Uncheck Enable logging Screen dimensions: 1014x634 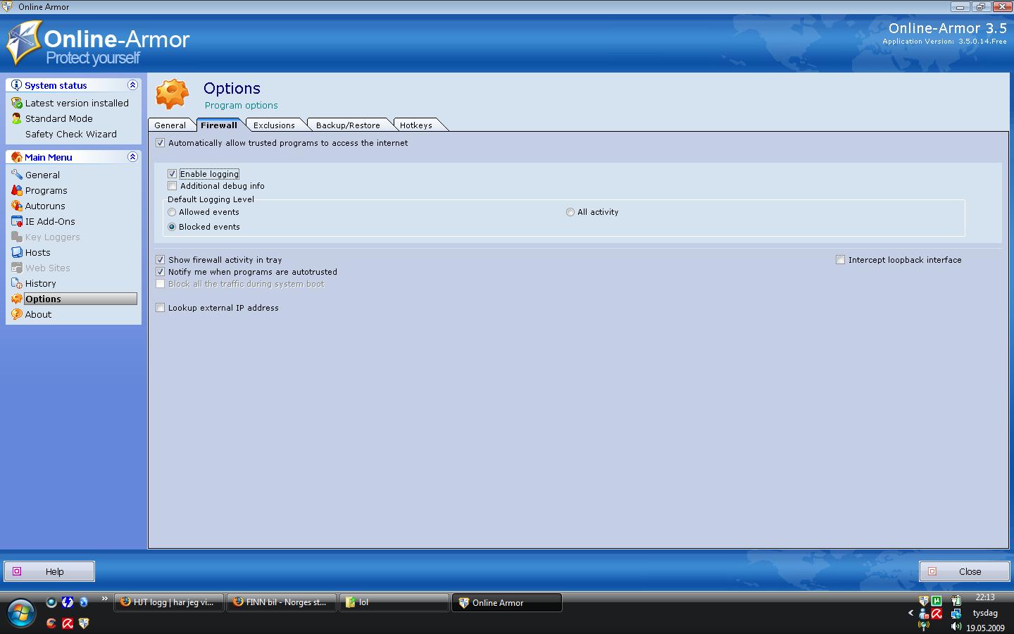(172, 174)
